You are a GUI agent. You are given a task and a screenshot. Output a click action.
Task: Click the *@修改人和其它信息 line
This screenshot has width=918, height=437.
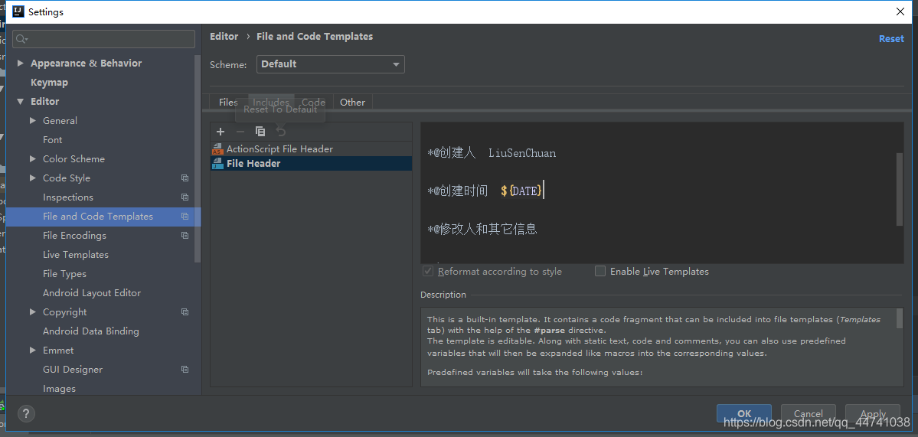click(x=482, y=229)
